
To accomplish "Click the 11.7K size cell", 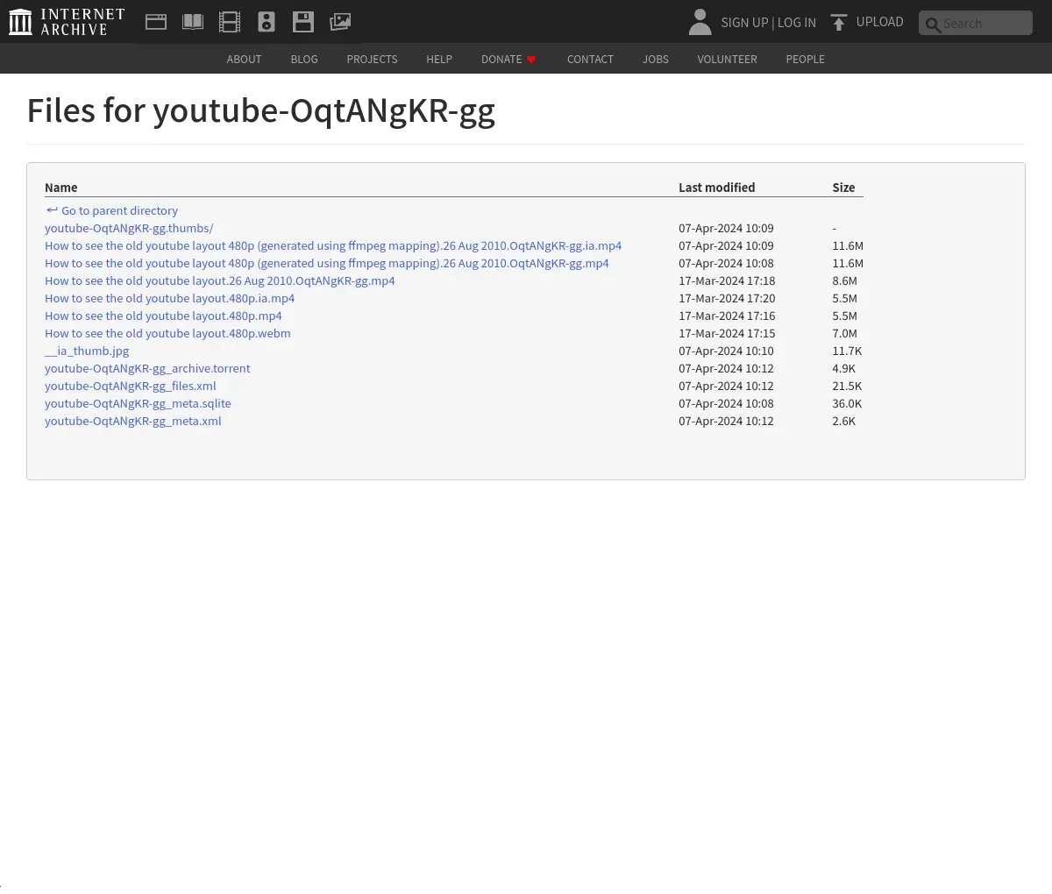I will click(x=847, y=351).
